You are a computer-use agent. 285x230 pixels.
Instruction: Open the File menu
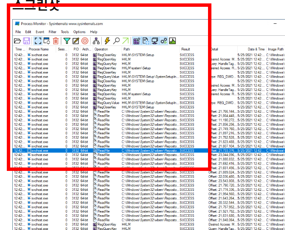point(18,32)
